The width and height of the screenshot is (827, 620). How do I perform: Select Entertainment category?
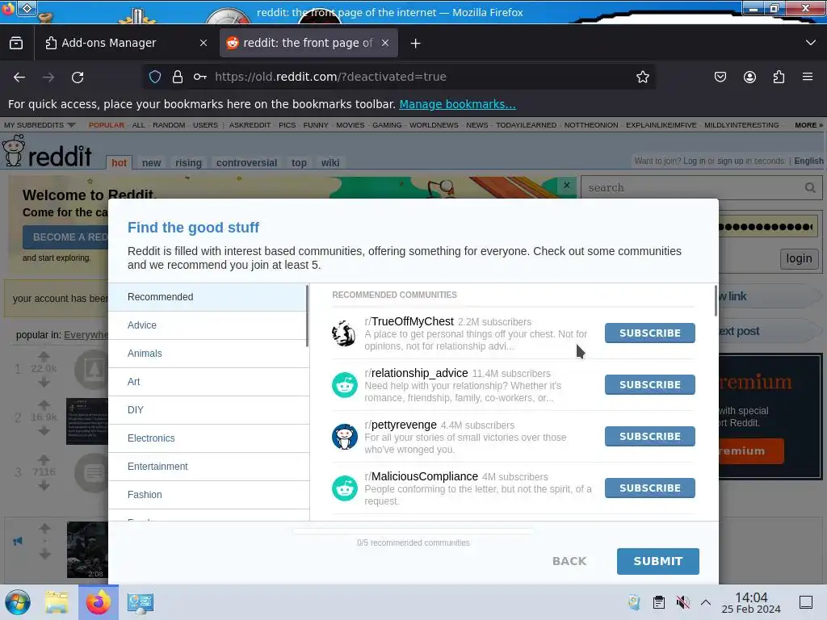[x=208, y=467]
